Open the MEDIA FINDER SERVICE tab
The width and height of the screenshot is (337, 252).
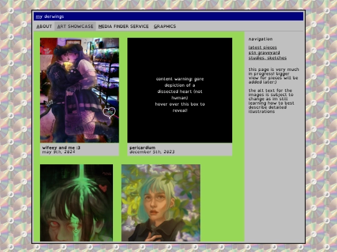pyautogui.click(x=124, y=26)
